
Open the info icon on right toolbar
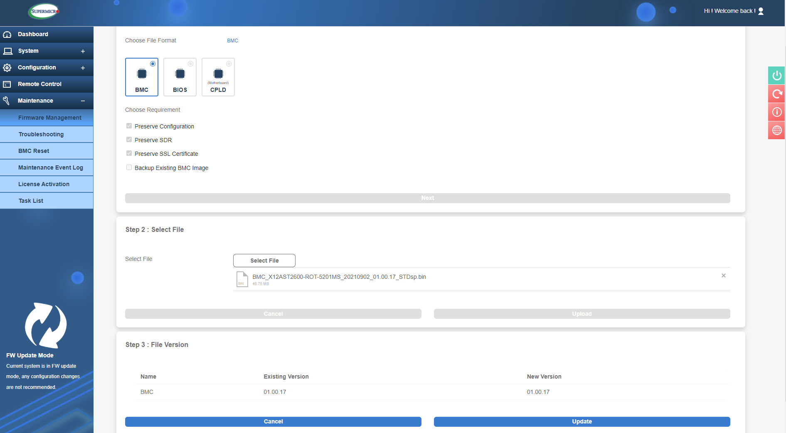pyautogui.click(x=776, y=112)
